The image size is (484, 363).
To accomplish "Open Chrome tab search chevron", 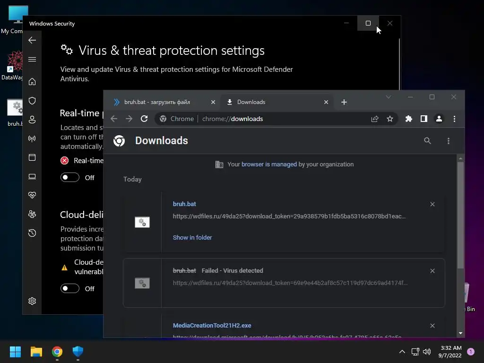I will pos(389,97).
